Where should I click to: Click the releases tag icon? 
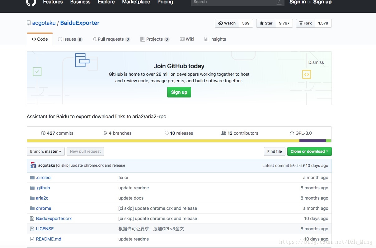click(167, 133)
